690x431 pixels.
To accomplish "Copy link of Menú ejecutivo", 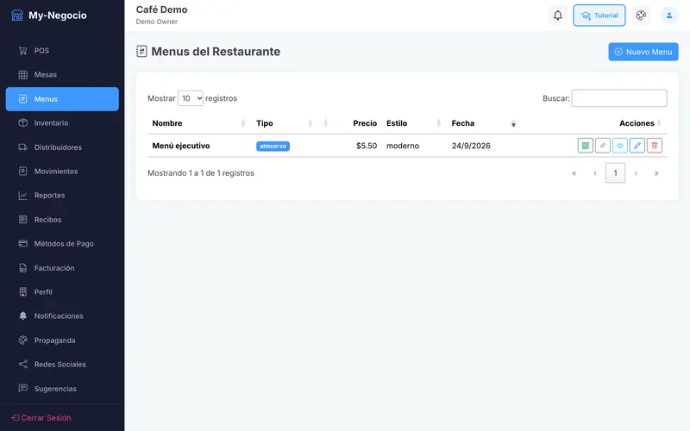I will 602,146.
